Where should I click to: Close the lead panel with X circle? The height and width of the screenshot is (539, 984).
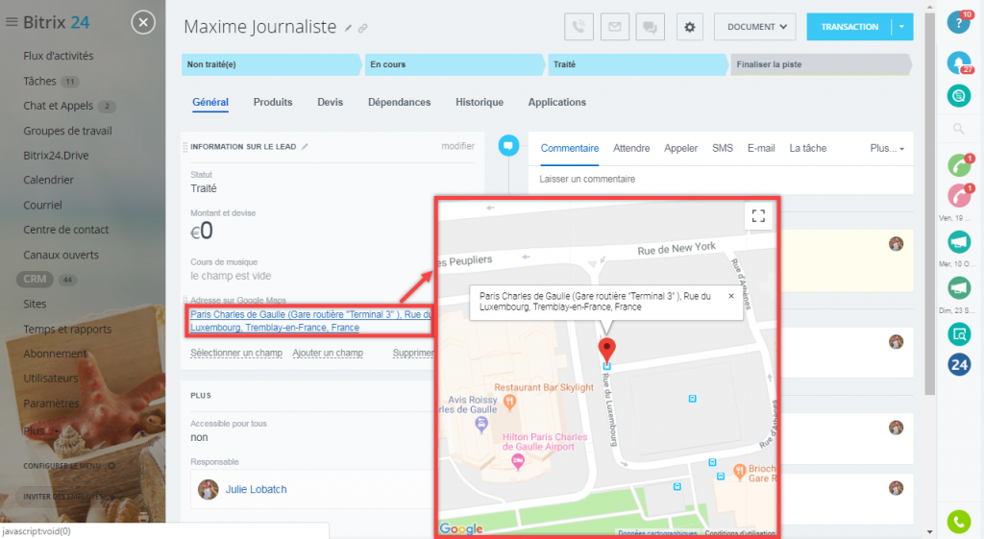pos(143,23)
